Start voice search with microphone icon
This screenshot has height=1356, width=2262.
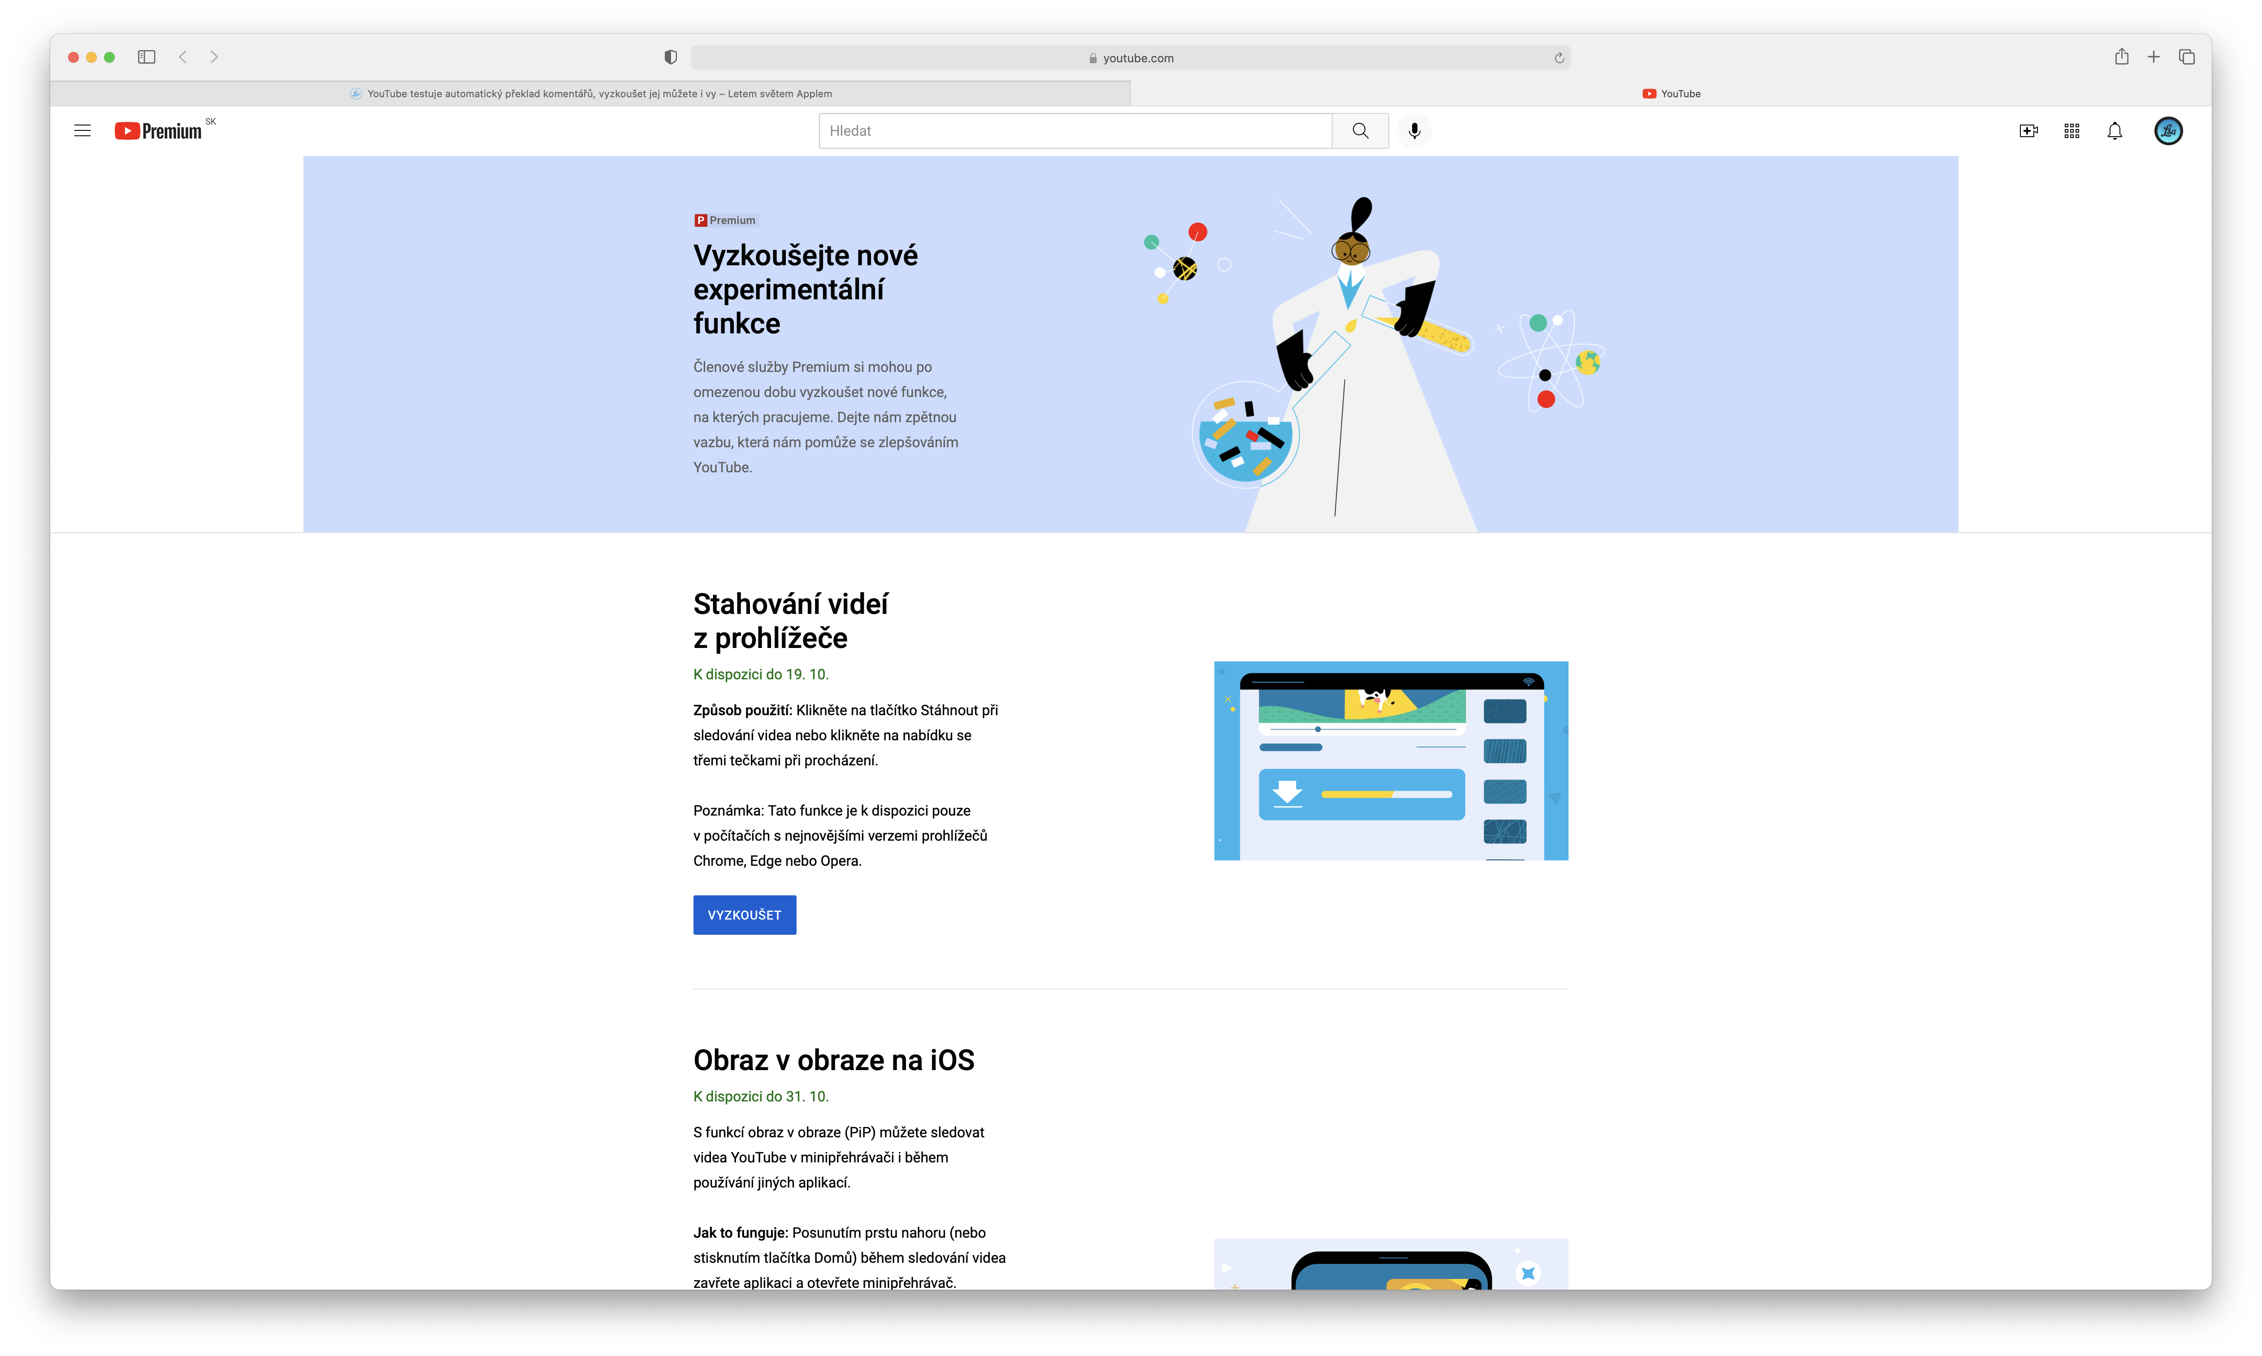click(x=1414, y=131)
